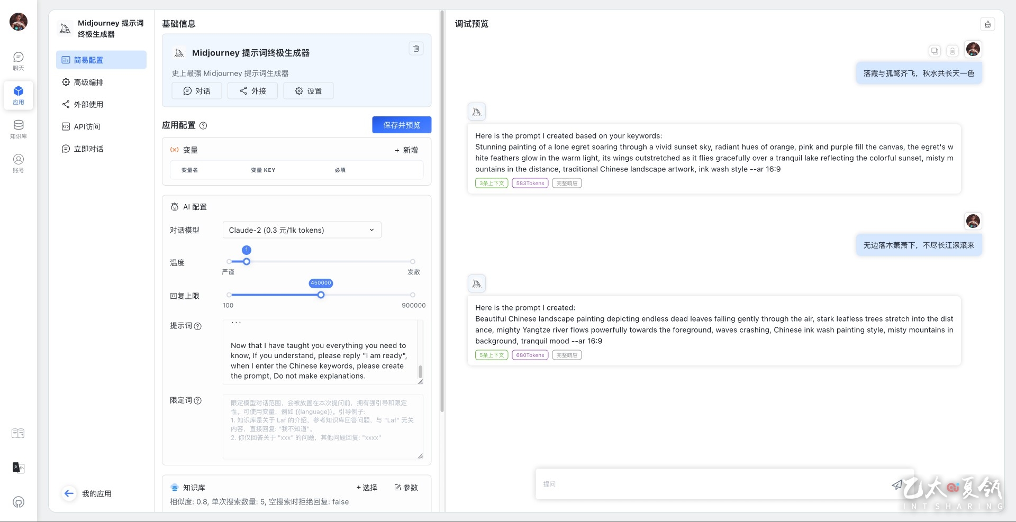
Task: Add a variable with the 新增 button
Action: [x=406, y=150]
